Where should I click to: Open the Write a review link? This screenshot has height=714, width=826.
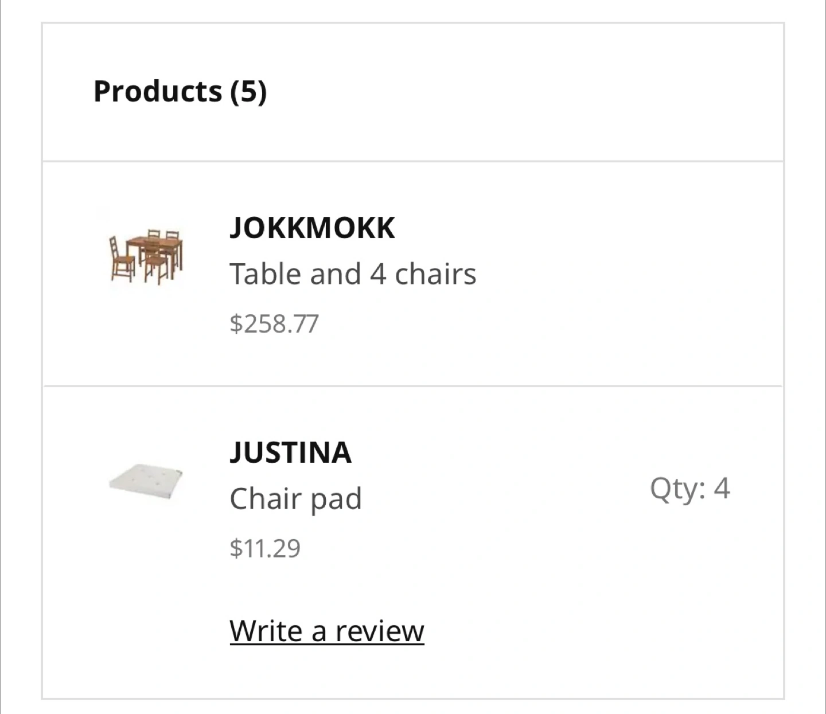(x=326, y=631)
